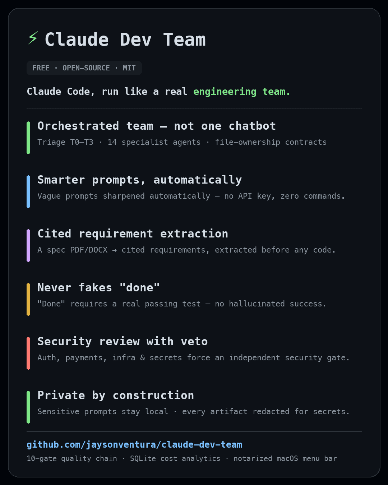Open the github.com/jaysonventura/claude-dev-team link
The width and height of the screenshot is (388, 485).
coord(134,445)
